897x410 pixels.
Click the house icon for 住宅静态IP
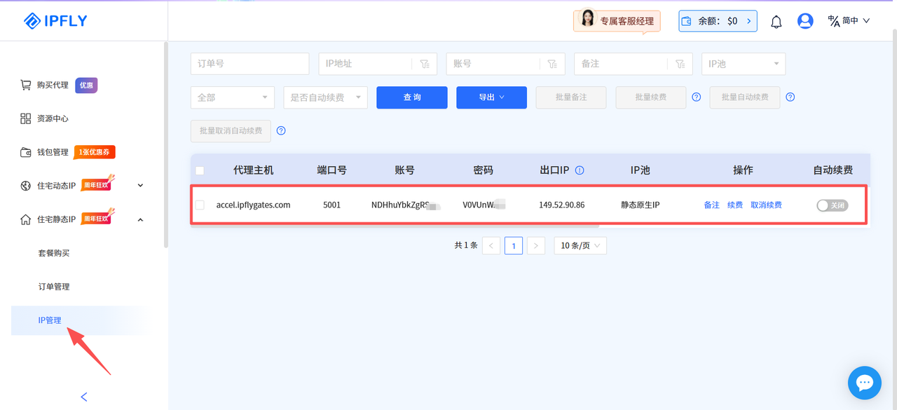pyautogui.click(x=25, y=219)
